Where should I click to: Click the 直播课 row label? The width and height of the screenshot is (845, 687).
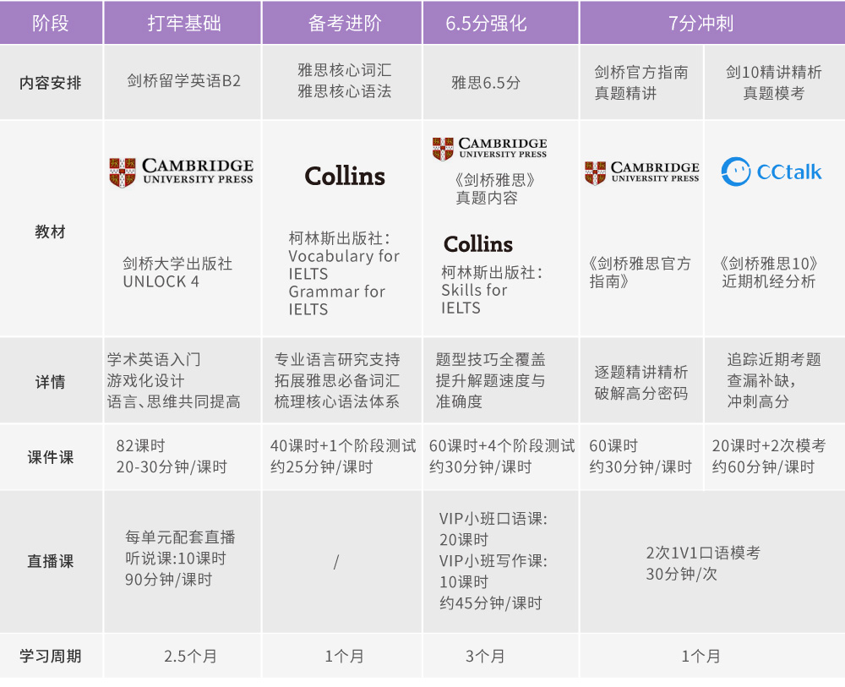click(51, 561)
